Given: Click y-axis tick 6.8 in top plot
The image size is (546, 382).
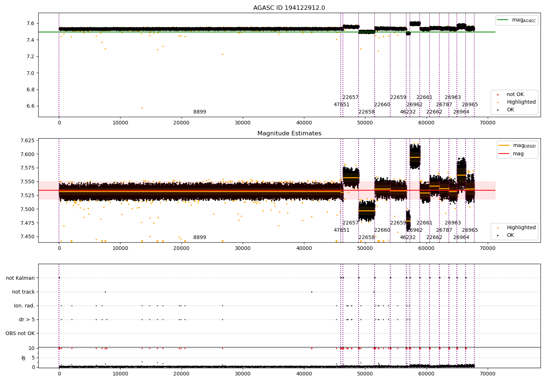Looking at the screenshot, I should (x=31, y=90).
